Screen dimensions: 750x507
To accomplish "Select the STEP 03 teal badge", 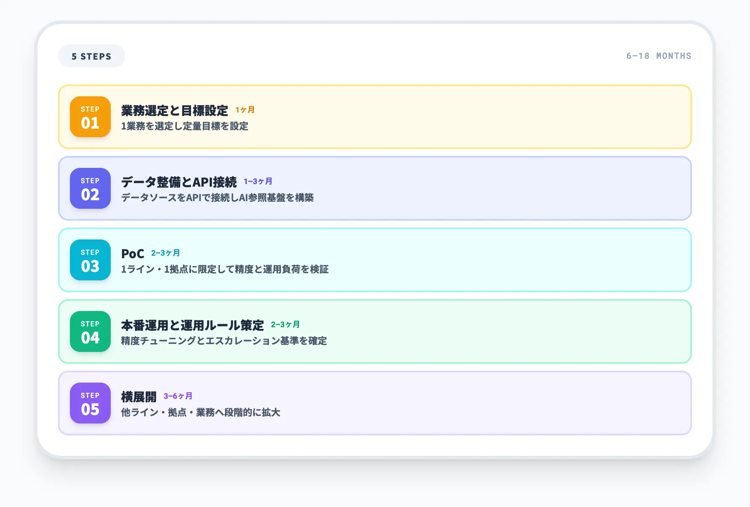I will click(90, 260).
